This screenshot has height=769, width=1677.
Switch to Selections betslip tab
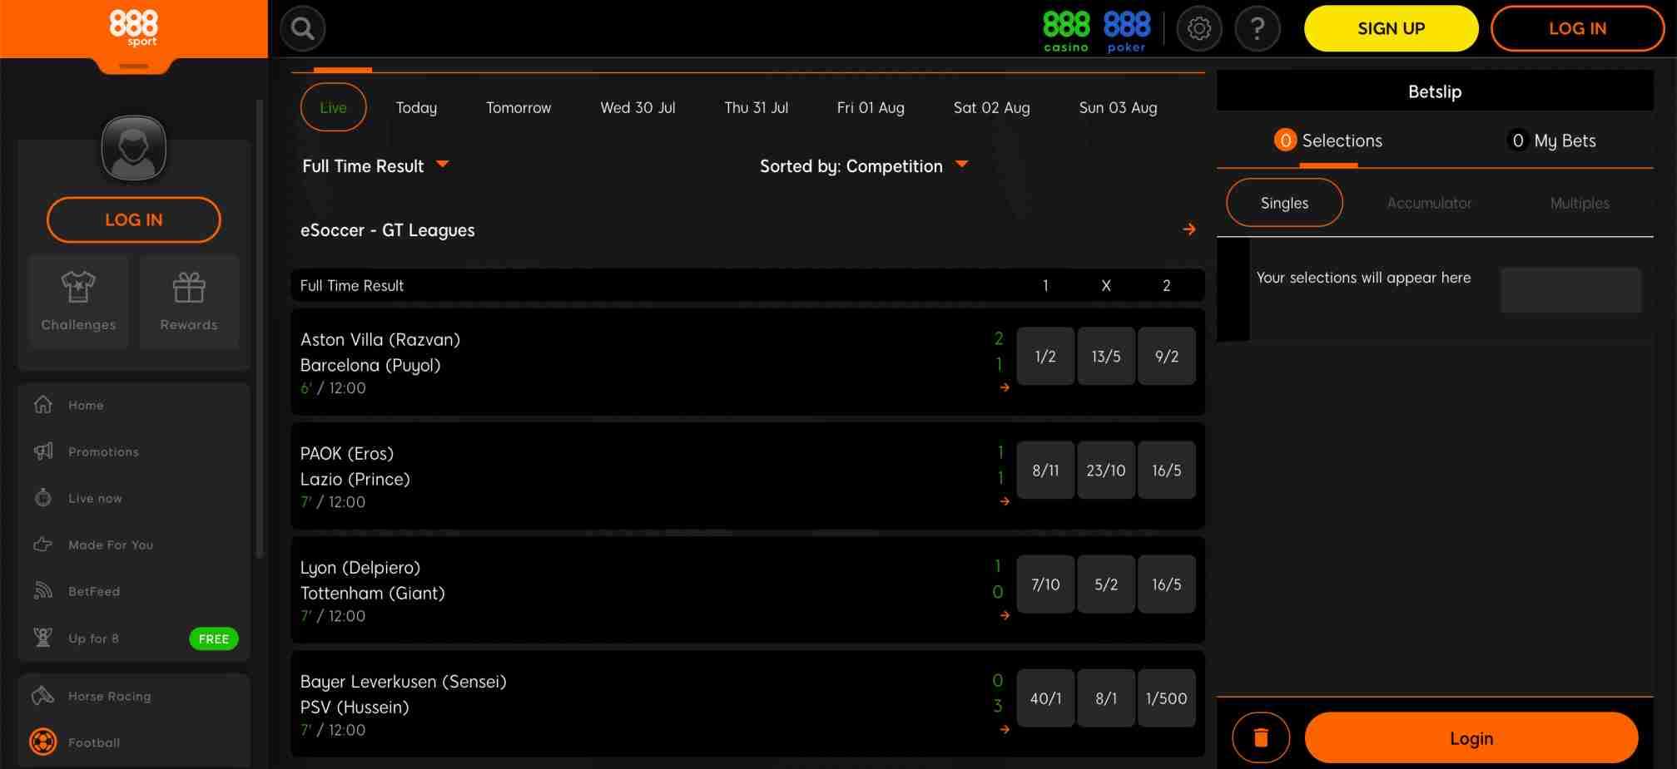tap(1328, 140)
